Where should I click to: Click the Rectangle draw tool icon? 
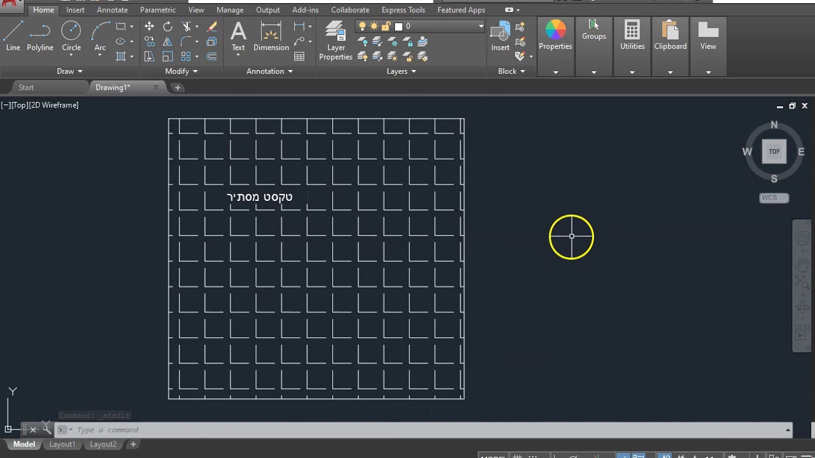120,27
